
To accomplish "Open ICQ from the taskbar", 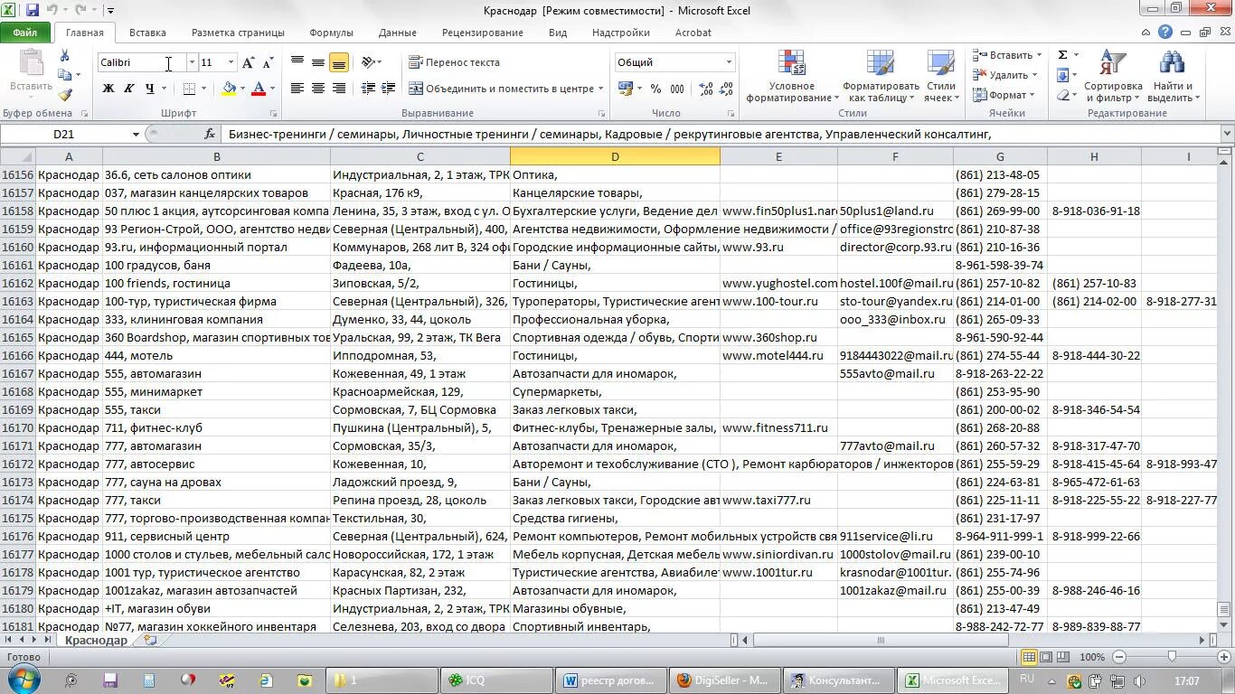I will click(496, 680).
